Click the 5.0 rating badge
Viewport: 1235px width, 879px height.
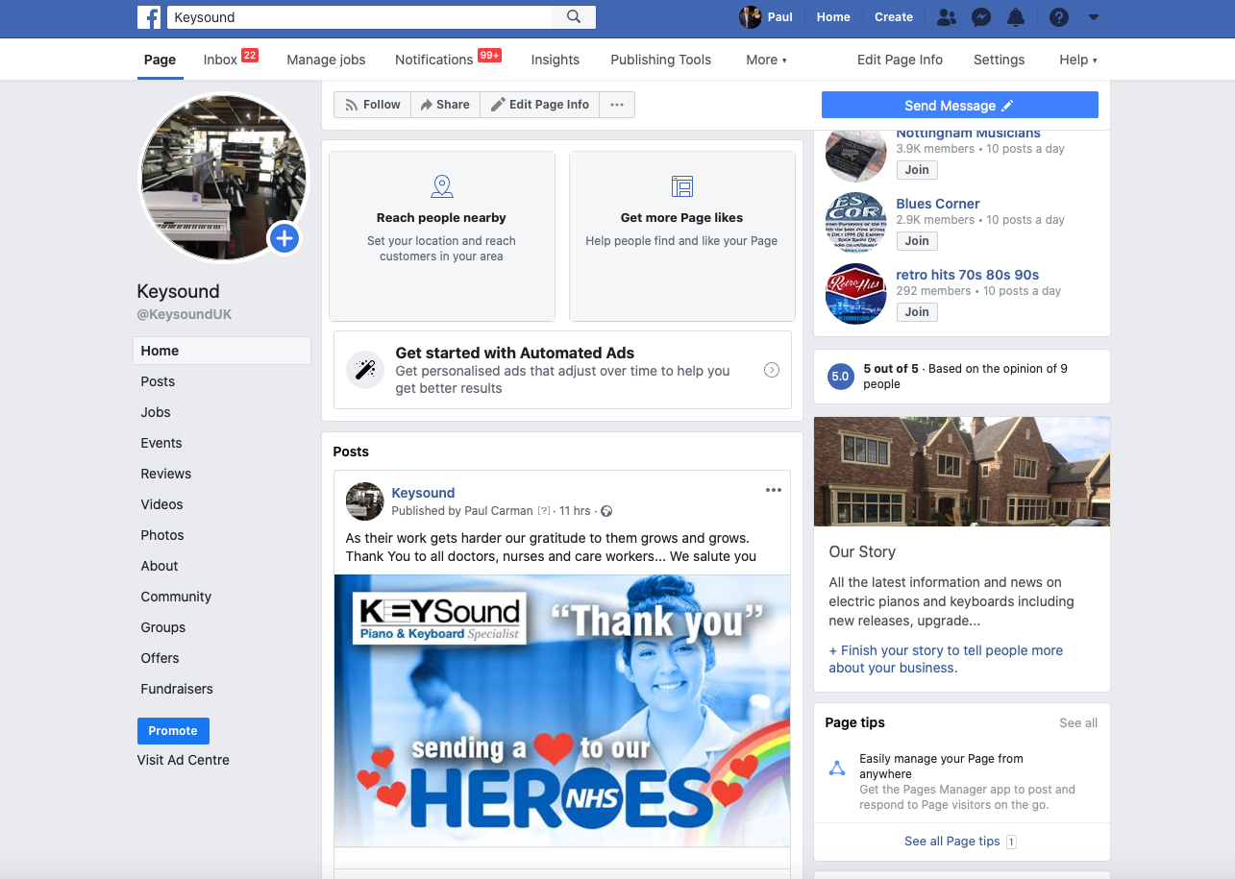click(x=841, y=377)
